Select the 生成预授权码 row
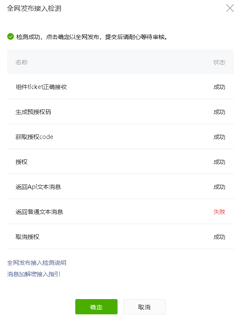The height and width of the screenshot is (319, 241). [x=120, y=112]
